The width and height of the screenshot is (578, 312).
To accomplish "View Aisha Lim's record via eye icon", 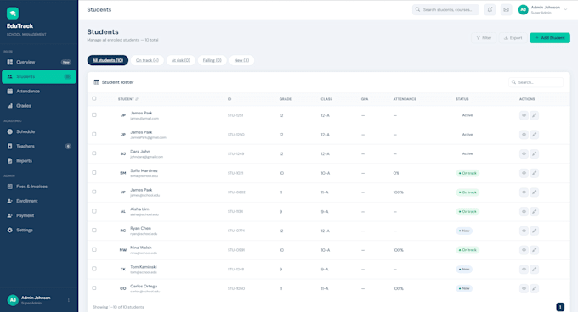I will 524,211.
